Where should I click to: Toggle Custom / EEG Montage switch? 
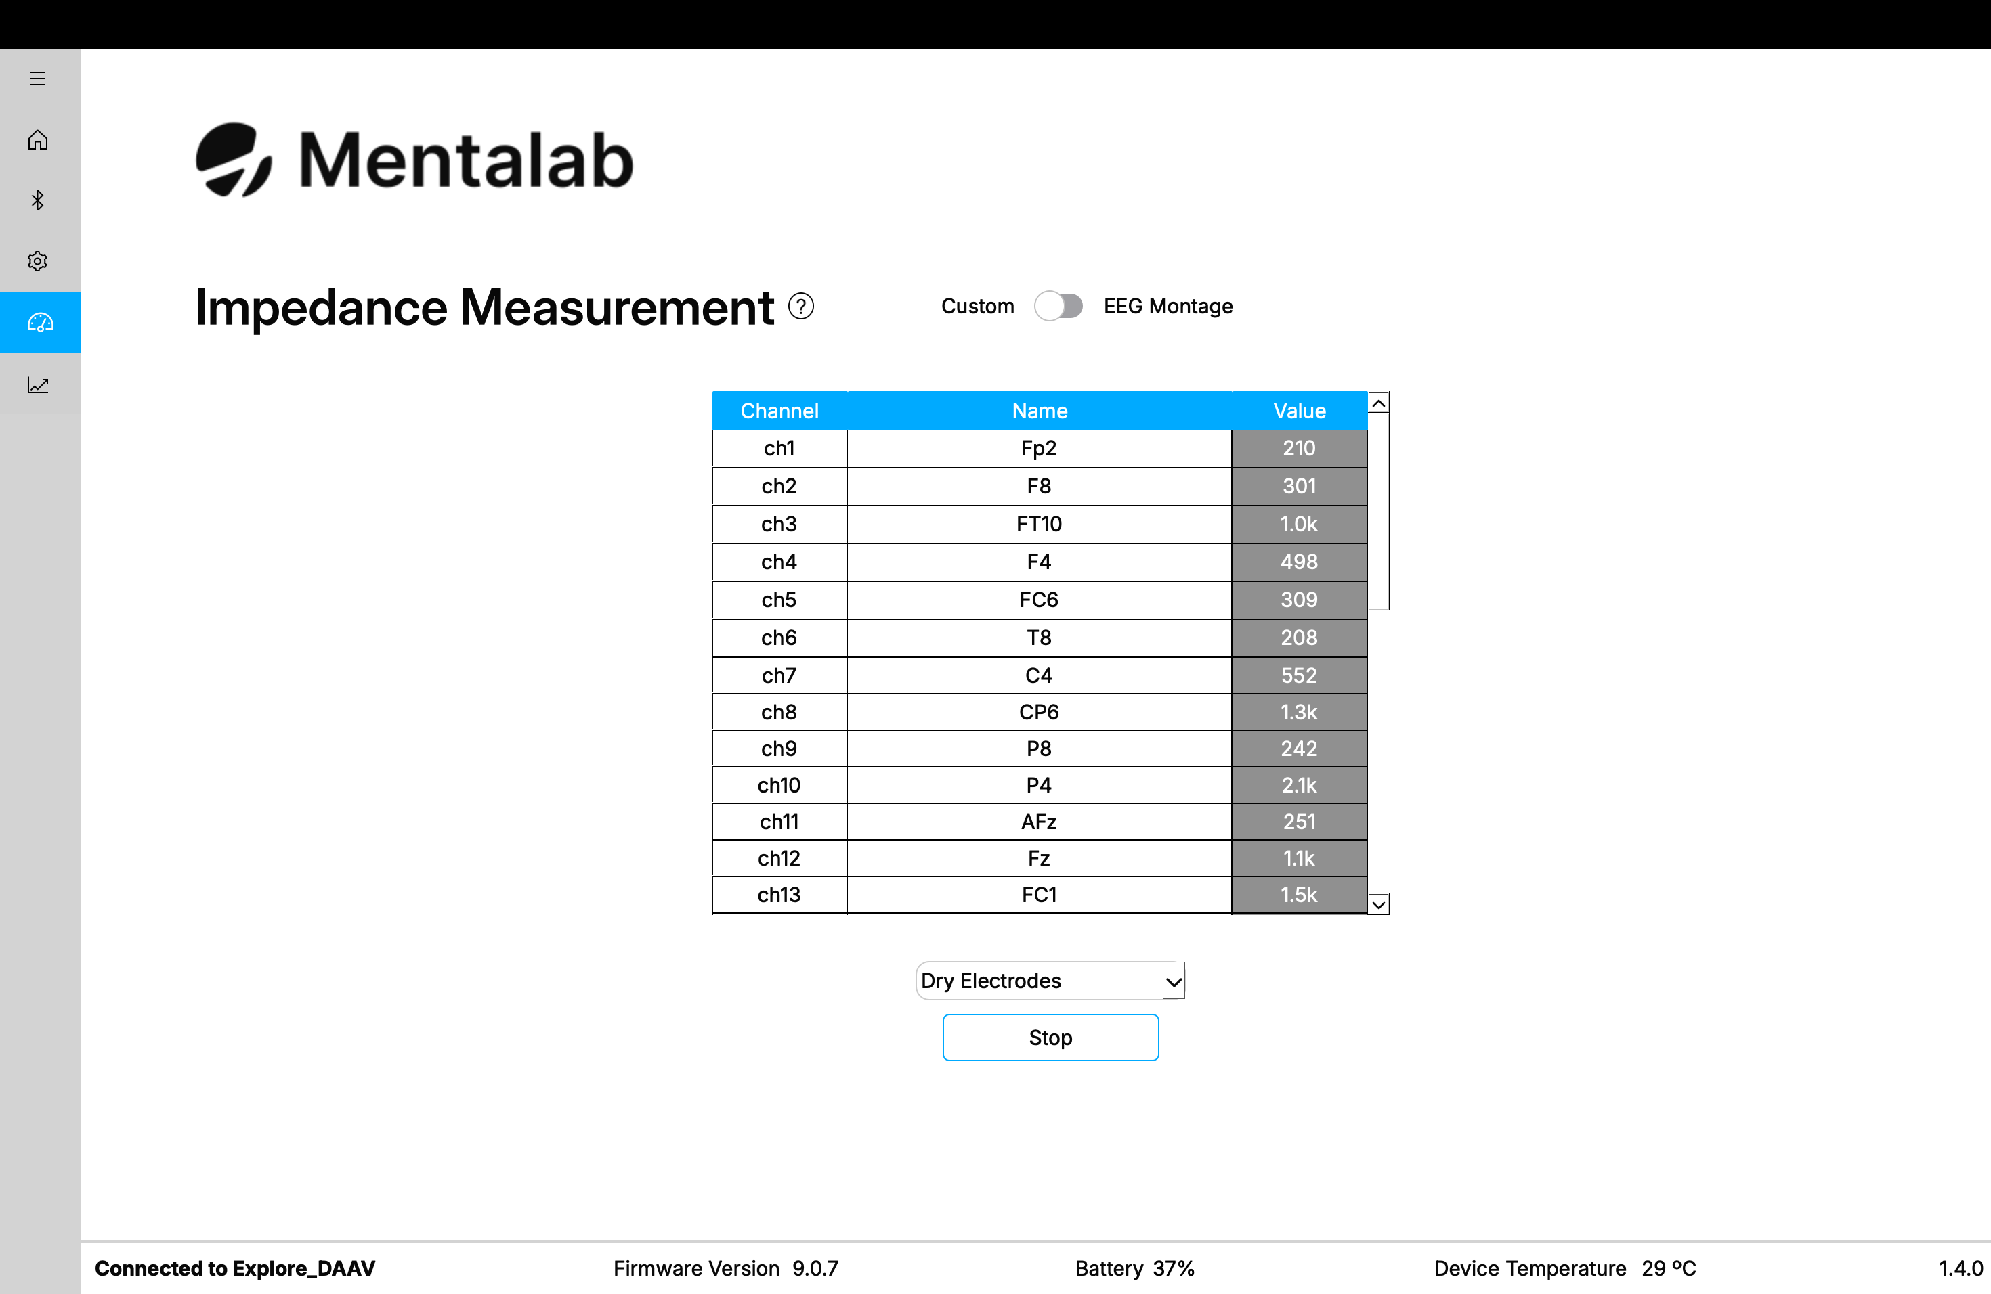click(1057, 306)
